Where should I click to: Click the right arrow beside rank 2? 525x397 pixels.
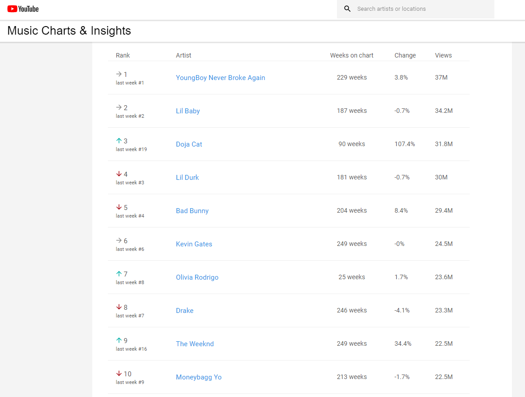coord(119,107)
